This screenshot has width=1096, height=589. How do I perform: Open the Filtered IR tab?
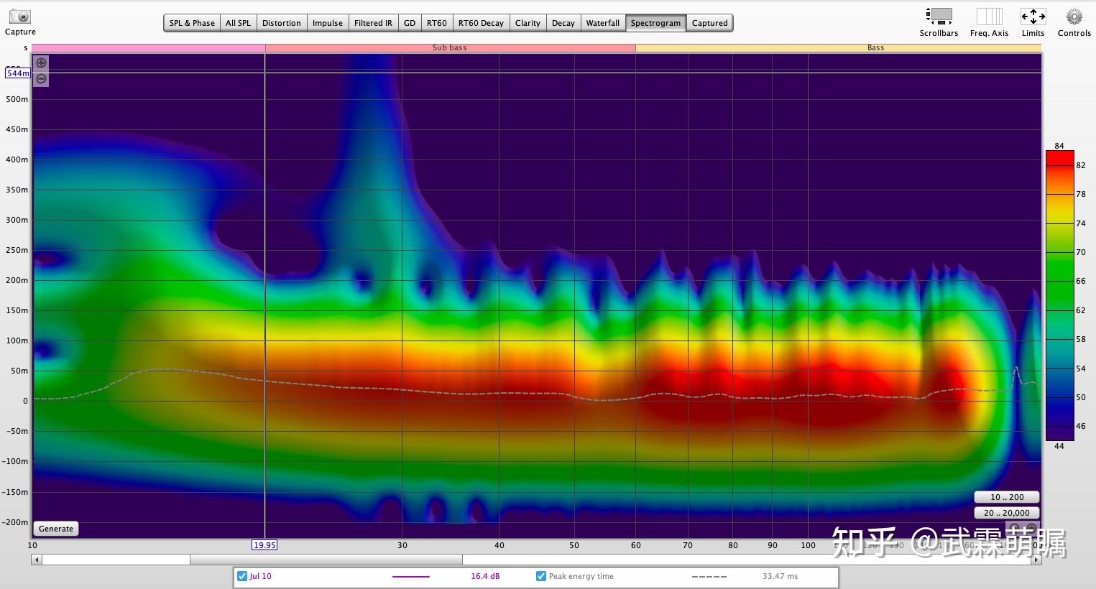[x=373, y=23]
